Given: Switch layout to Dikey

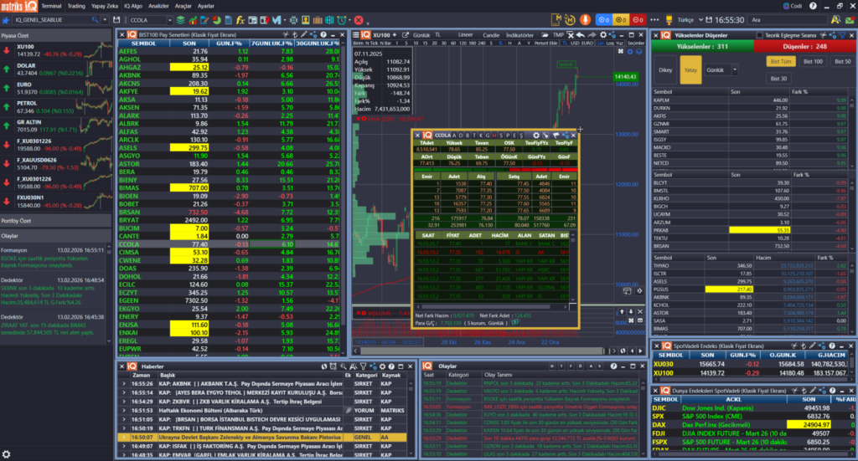Looking at the screenshot, I should click(x=666, y=70).
